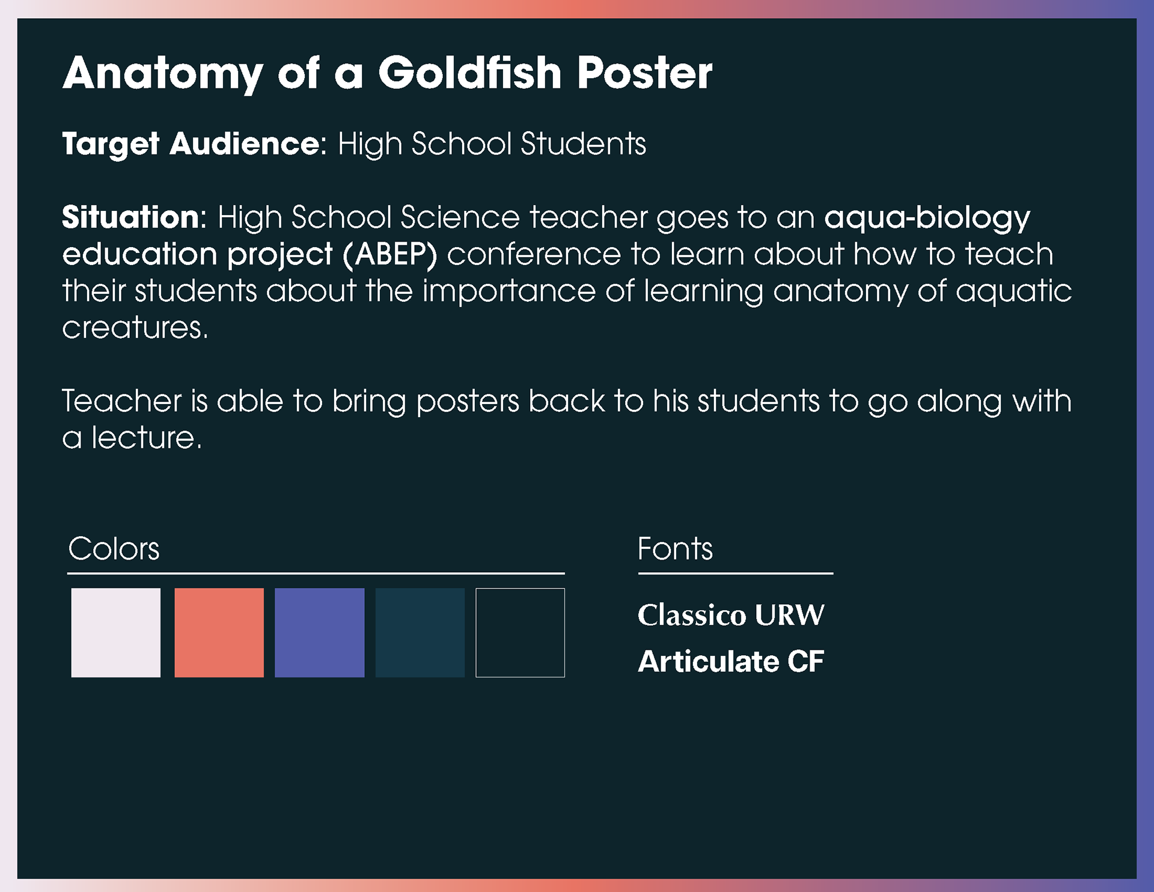Image resolution: width=1154 pixels, height=892 pixels.
Task: Click the word 'creatures.' ending the paragraph
Action: pyautogui.click(x=135, y=328)
